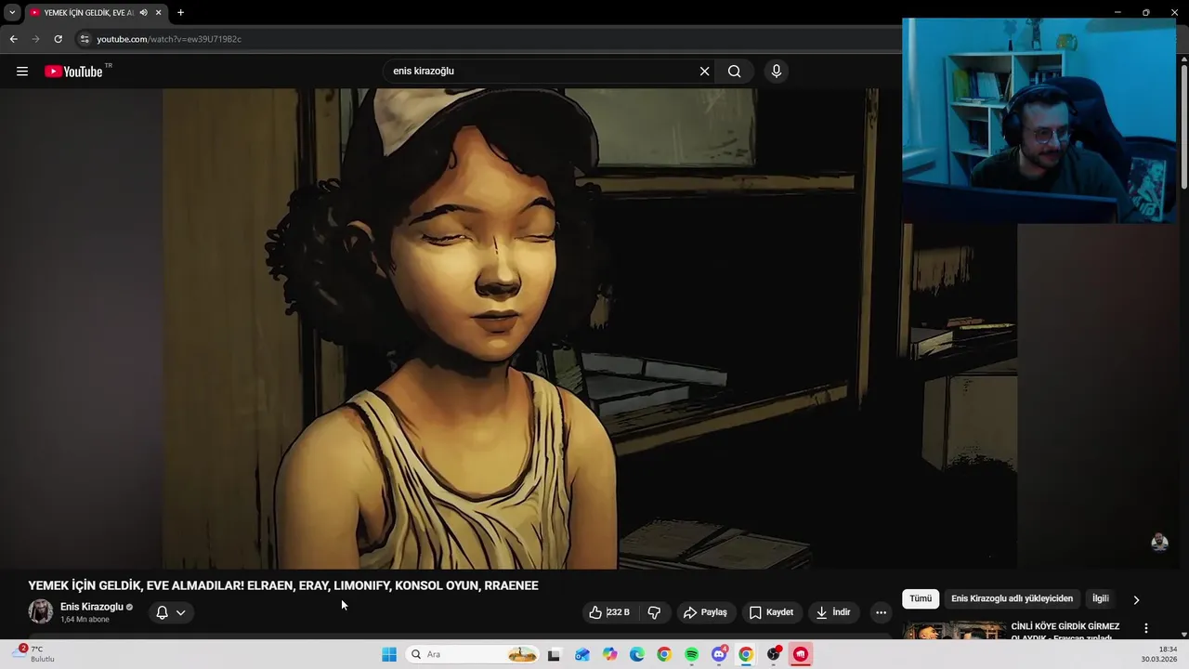The width and height of the screenshot is (1189, 669).
Task: Click the page vertical scrollbar
Action: 1183,125
